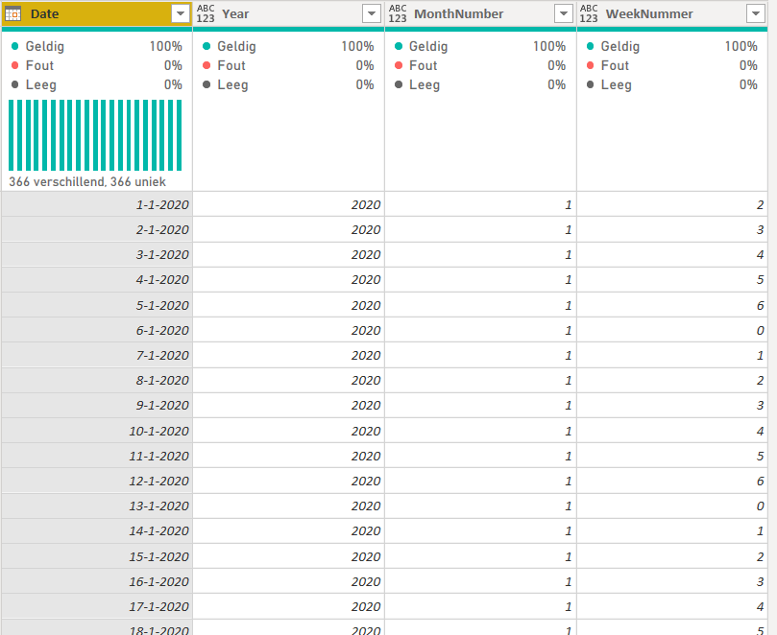777x635 pixels.
Task: Click the WeekNummer column ABC123 type icon
Action: 589,13
